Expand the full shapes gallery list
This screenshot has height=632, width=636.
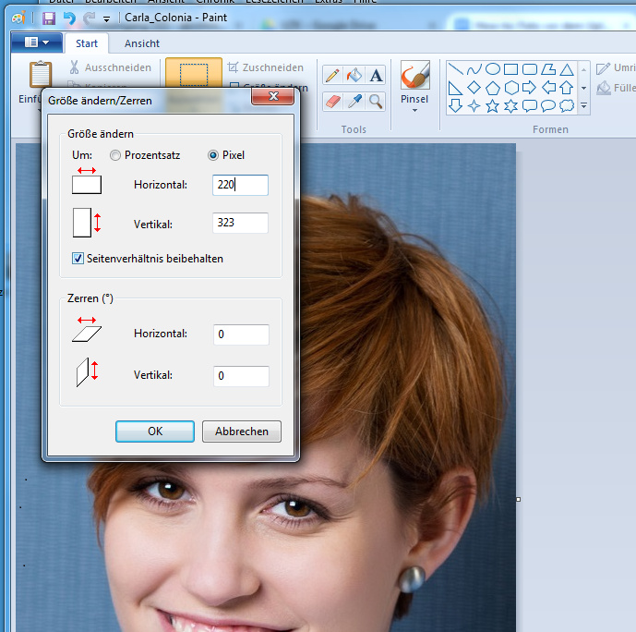(x=583, y=106)
